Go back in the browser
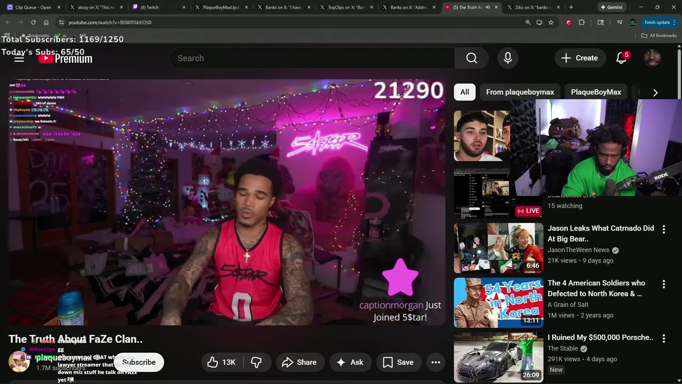Image resolution: width=682 pixels, height=384 pixels. [x=7, y=22]
